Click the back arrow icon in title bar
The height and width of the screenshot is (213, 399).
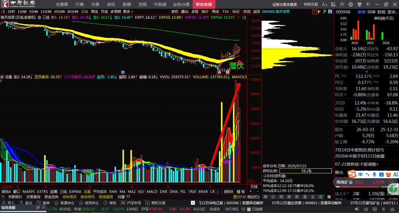click(368, 4)
